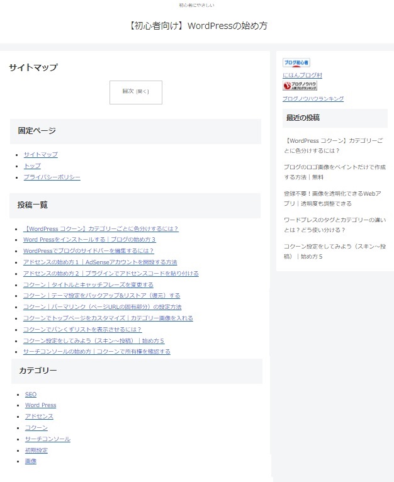The height and width of the screenshot is (482, 394).
Task: Open サーチコンソールの始め方 post link
Action: click(96, 351)
